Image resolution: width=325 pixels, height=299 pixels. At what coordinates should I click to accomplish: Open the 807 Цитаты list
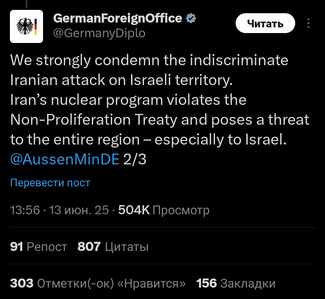[113, 247]
